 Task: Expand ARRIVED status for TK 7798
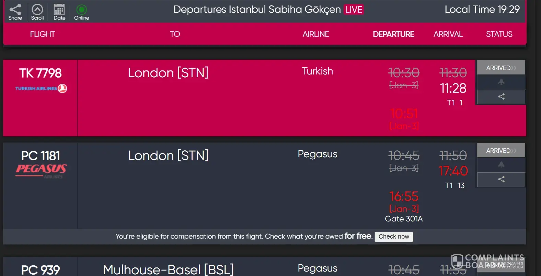coord(501,68)
